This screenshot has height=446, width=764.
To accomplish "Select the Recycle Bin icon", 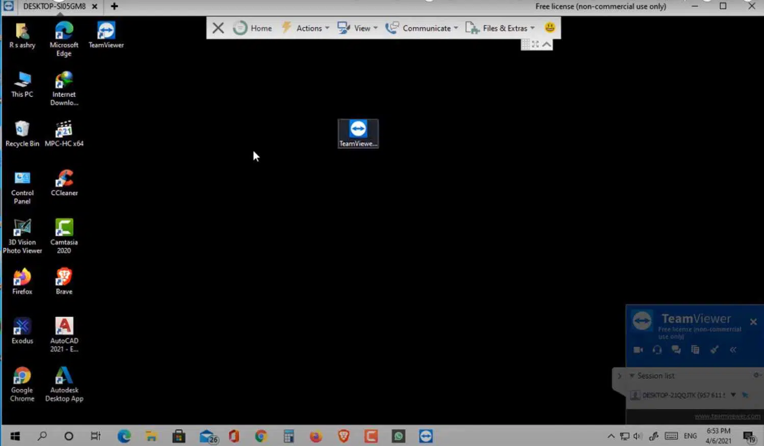I will point(22,134).
